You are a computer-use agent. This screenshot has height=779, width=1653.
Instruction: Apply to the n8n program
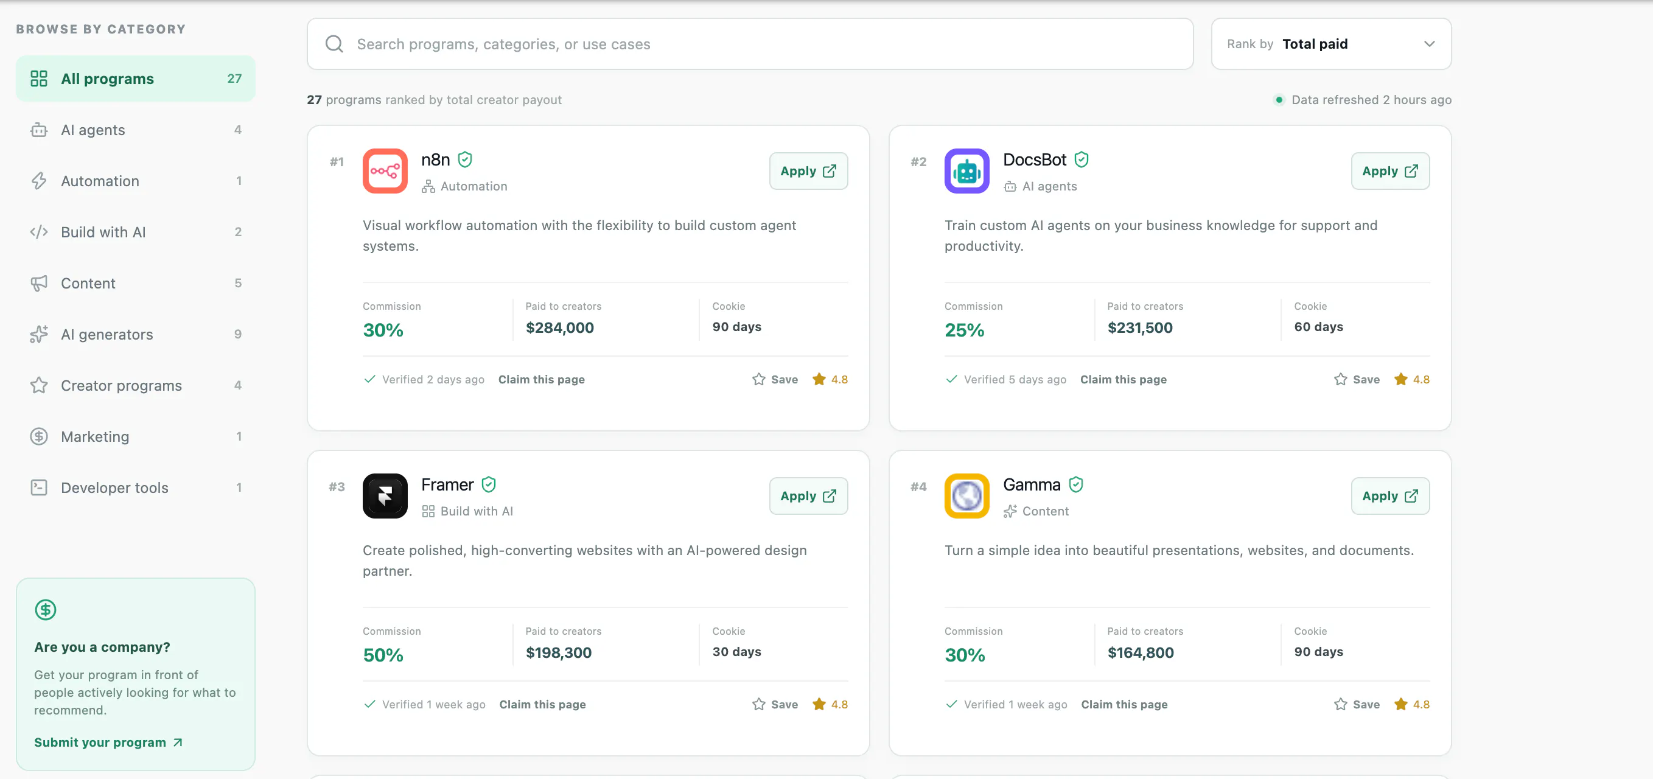(808, 170)
